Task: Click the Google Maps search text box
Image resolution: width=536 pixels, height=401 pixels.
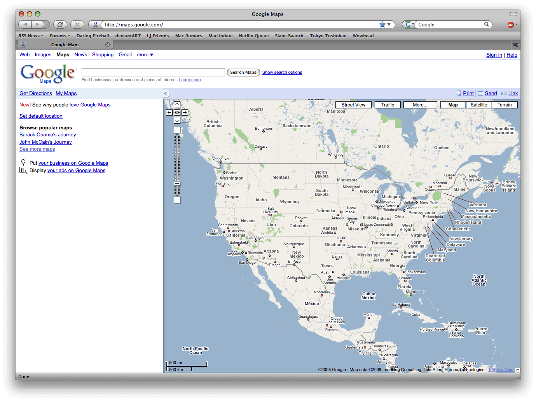Action: 153,72
